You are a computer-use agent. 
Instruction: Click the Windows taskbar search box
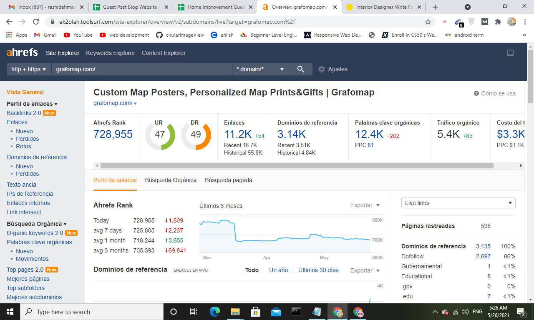click(91, 312)
